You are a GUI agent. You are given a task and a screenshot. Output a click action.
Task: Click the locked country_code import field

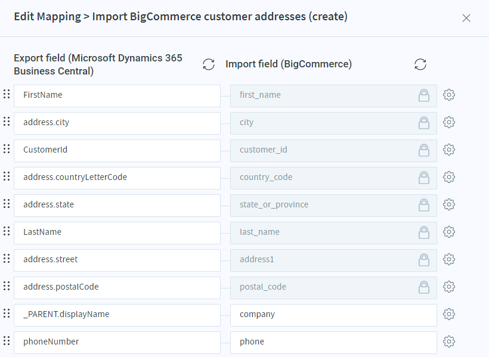tap(333, 178)
